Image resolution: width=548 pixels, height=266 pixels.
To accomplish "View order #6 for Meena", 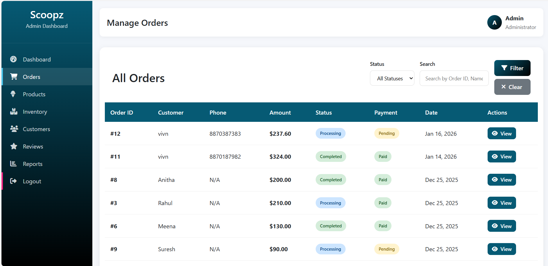I will pyautogui.click(x=502, y=226).
